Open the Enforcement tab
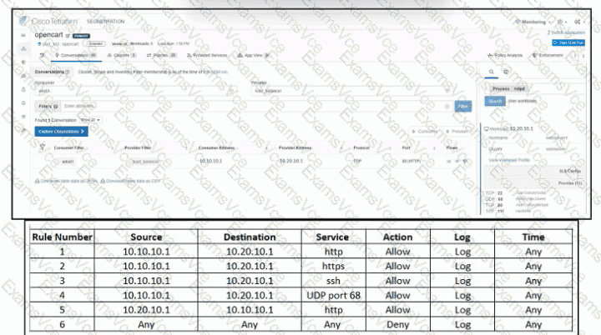The height and width of the screenshot is (335, 601). (548, 56)
